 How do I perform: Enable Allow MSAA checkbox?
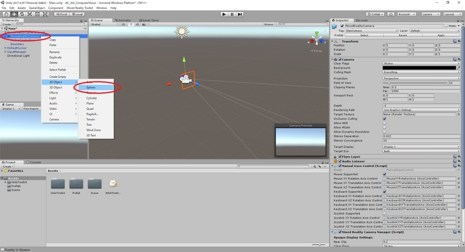click(x=385, y=128)
